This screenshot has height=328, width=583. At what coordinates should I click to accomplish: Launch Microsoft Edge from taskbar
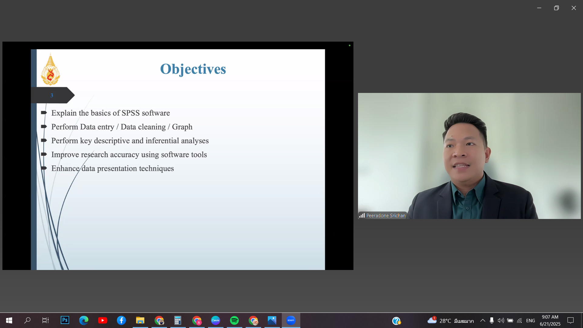tap(84, 320)
